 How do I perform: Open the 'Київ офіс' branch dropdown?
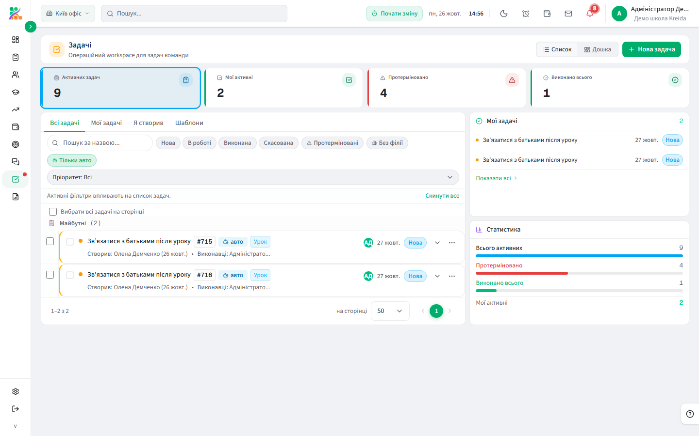pos(68,14)
